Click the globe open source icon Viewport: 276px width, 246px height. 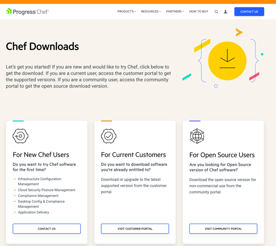(197, 136)
